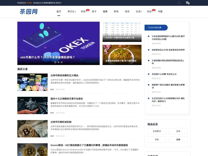Click the 最新文章 section heading
The height and width of the screenshot is (156, 208).
[x=23, y=69]
